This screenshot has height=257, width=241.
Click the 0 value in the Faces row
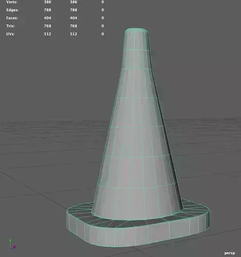click(x=103, y=18)
